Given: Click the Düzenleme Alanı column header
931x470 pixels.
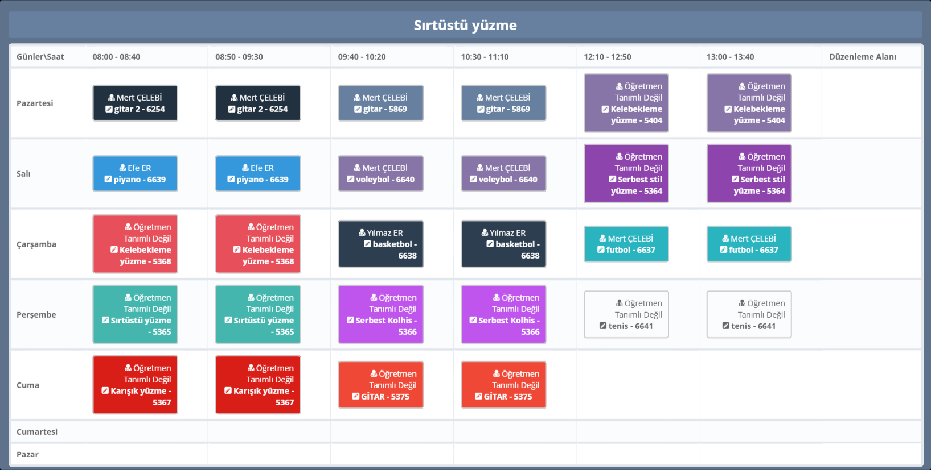Looking at the screenshot, I should tap(862, 57).
